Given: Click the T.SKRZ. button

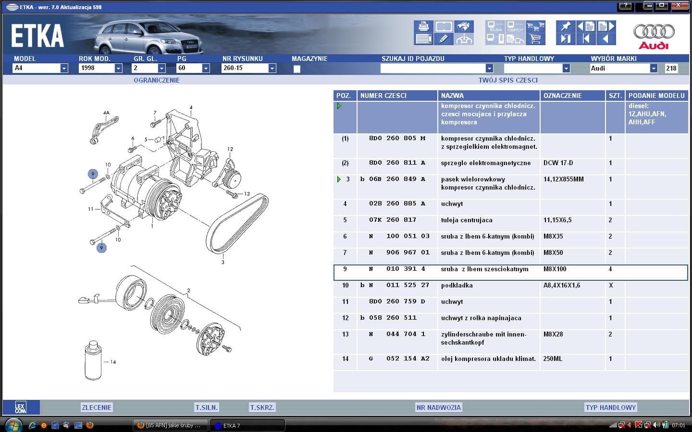Looking at the screenshot, I should pyautogui.click(x=262, y=408).
